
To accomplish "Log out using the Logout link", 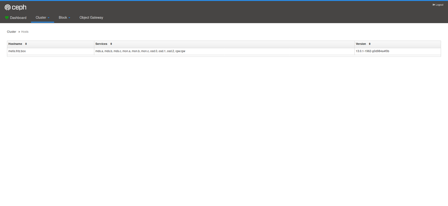I will point(439,5).
